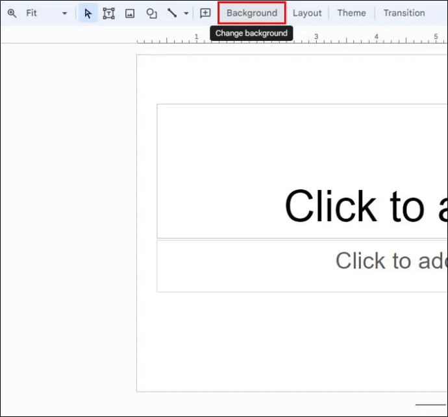This screenshot has height=417, width=448.
Task: Click empty slide area below subtitle
Action: (292, 342)
